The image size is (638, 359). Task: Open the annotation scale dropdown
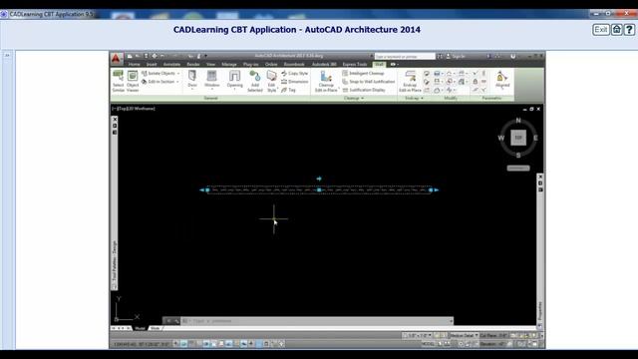pyautogui.click(x=417, y=336)
